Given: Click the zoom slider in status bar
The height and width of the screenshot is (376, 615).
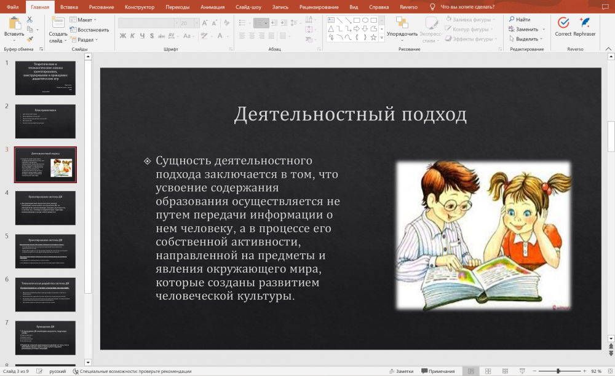Looking at the screenshot, I should [x=559, y=371].
